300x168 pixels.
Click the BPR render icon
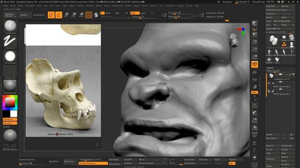pyautogui.click(x=255, y=24)
